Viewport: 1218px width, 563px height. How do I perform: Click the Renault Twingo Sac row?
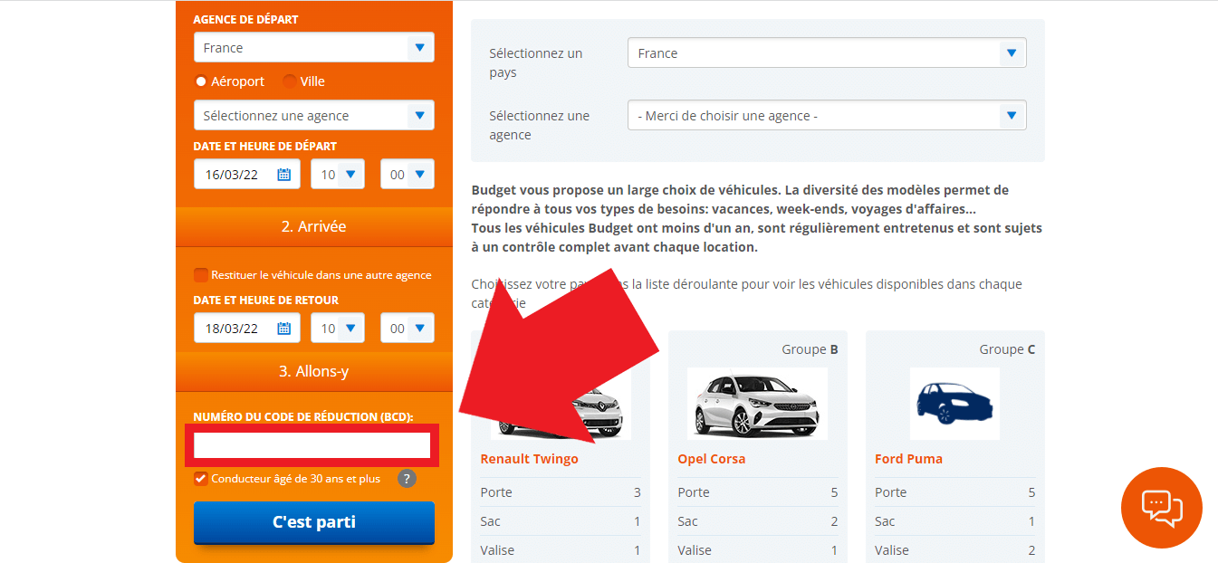(560, 521)
